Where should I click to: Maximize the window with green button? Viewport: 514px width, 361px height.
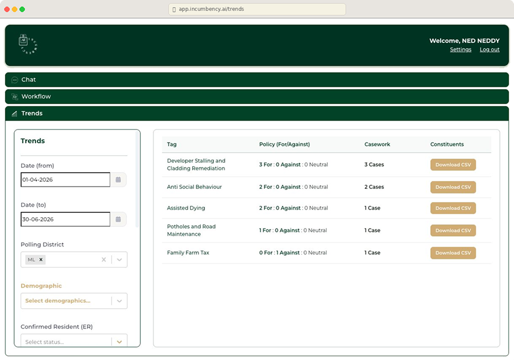click(22, 9)
